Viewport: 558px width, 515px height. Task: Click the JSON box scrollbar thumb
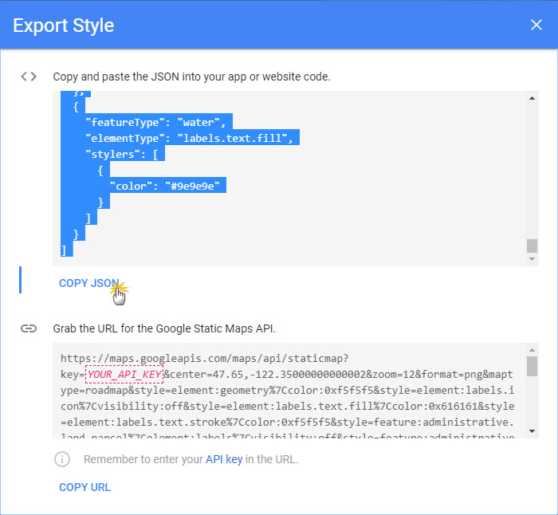tap(532, 245)
